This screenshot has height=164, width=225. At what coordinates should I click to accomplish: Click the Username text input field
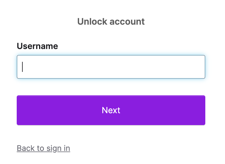coord(111,67)
